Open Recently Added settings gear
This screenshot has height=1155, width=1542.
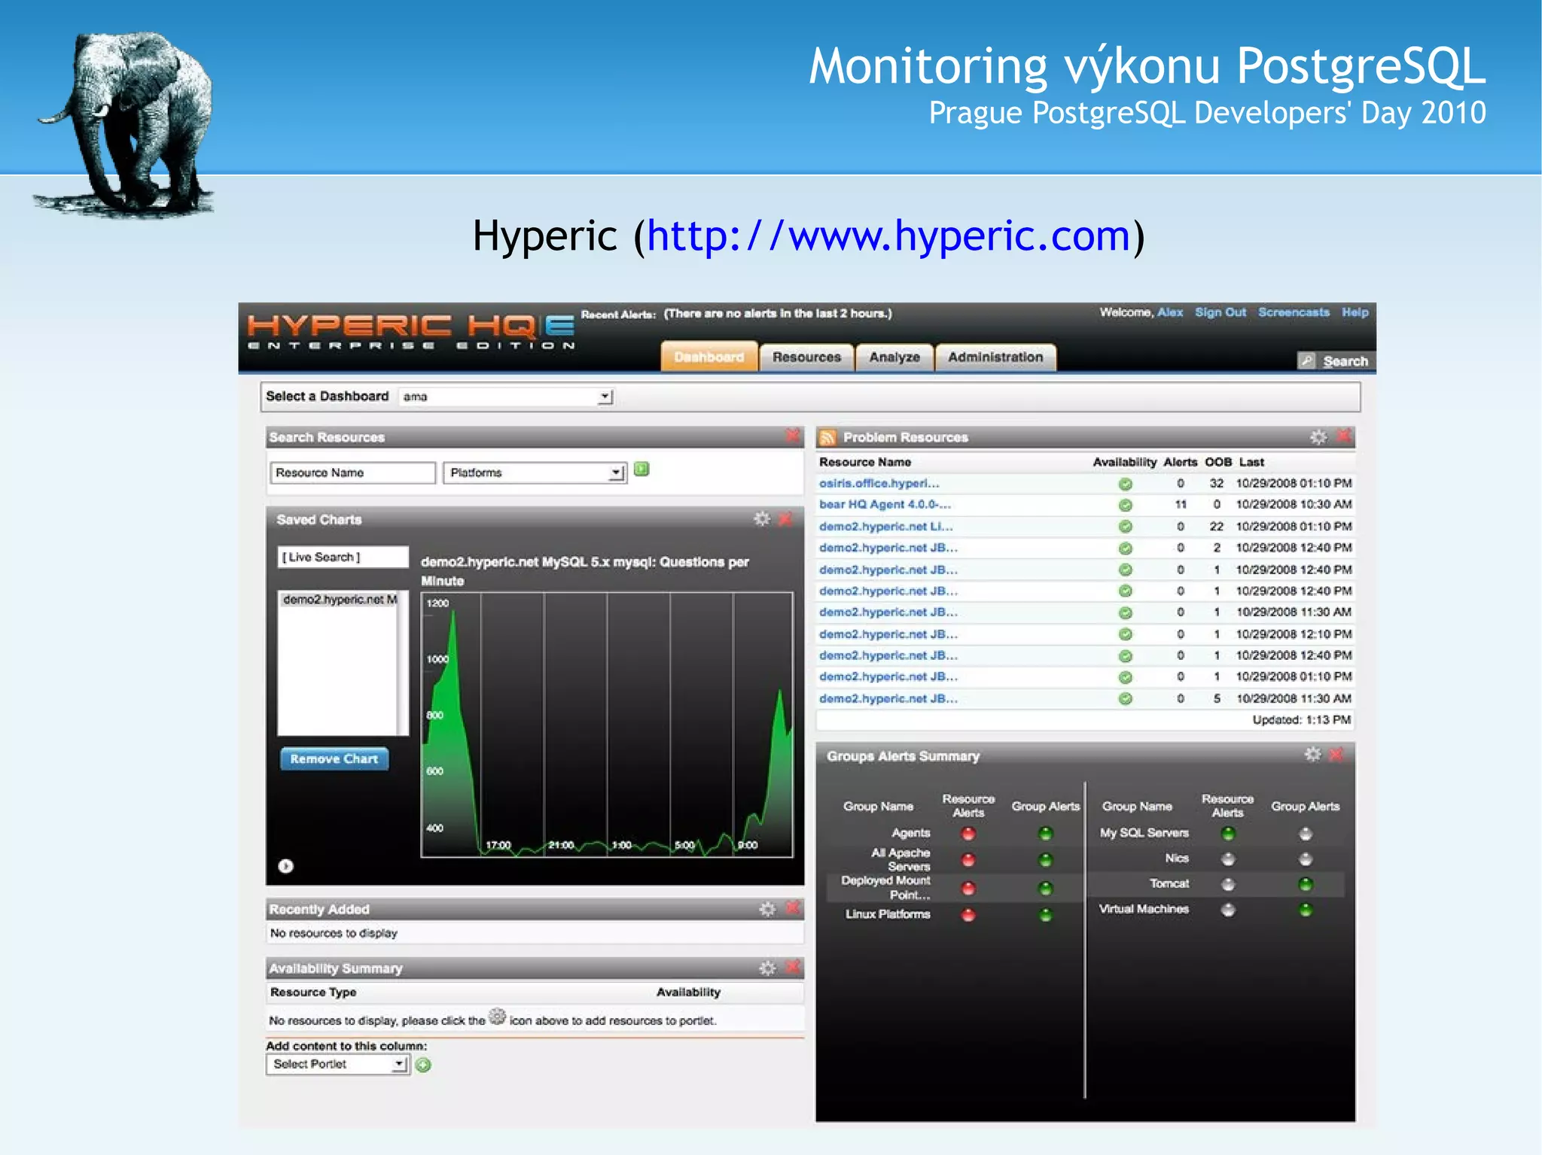pyautogui.click(x=767, y=909)
